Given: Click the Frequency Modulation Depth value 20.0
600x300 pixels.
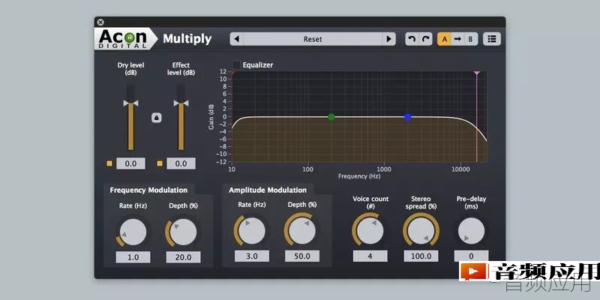Looking at the screenshot, I should (183, 257).
